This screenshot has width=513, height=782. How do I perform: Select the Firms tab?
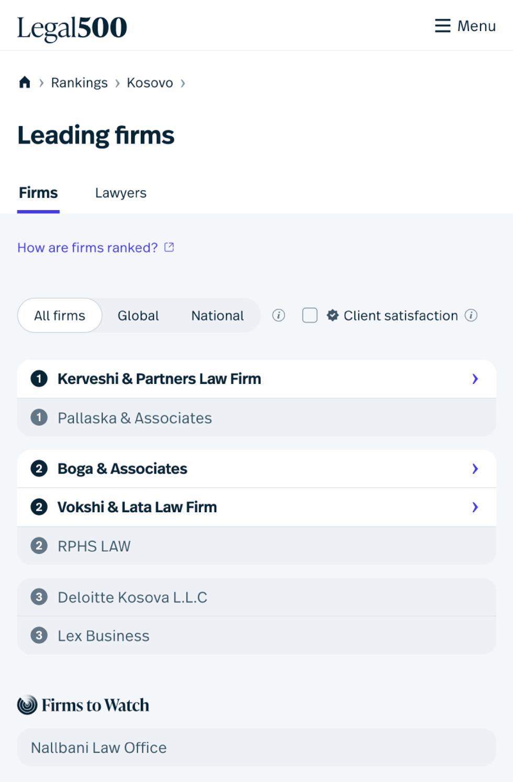38,193
